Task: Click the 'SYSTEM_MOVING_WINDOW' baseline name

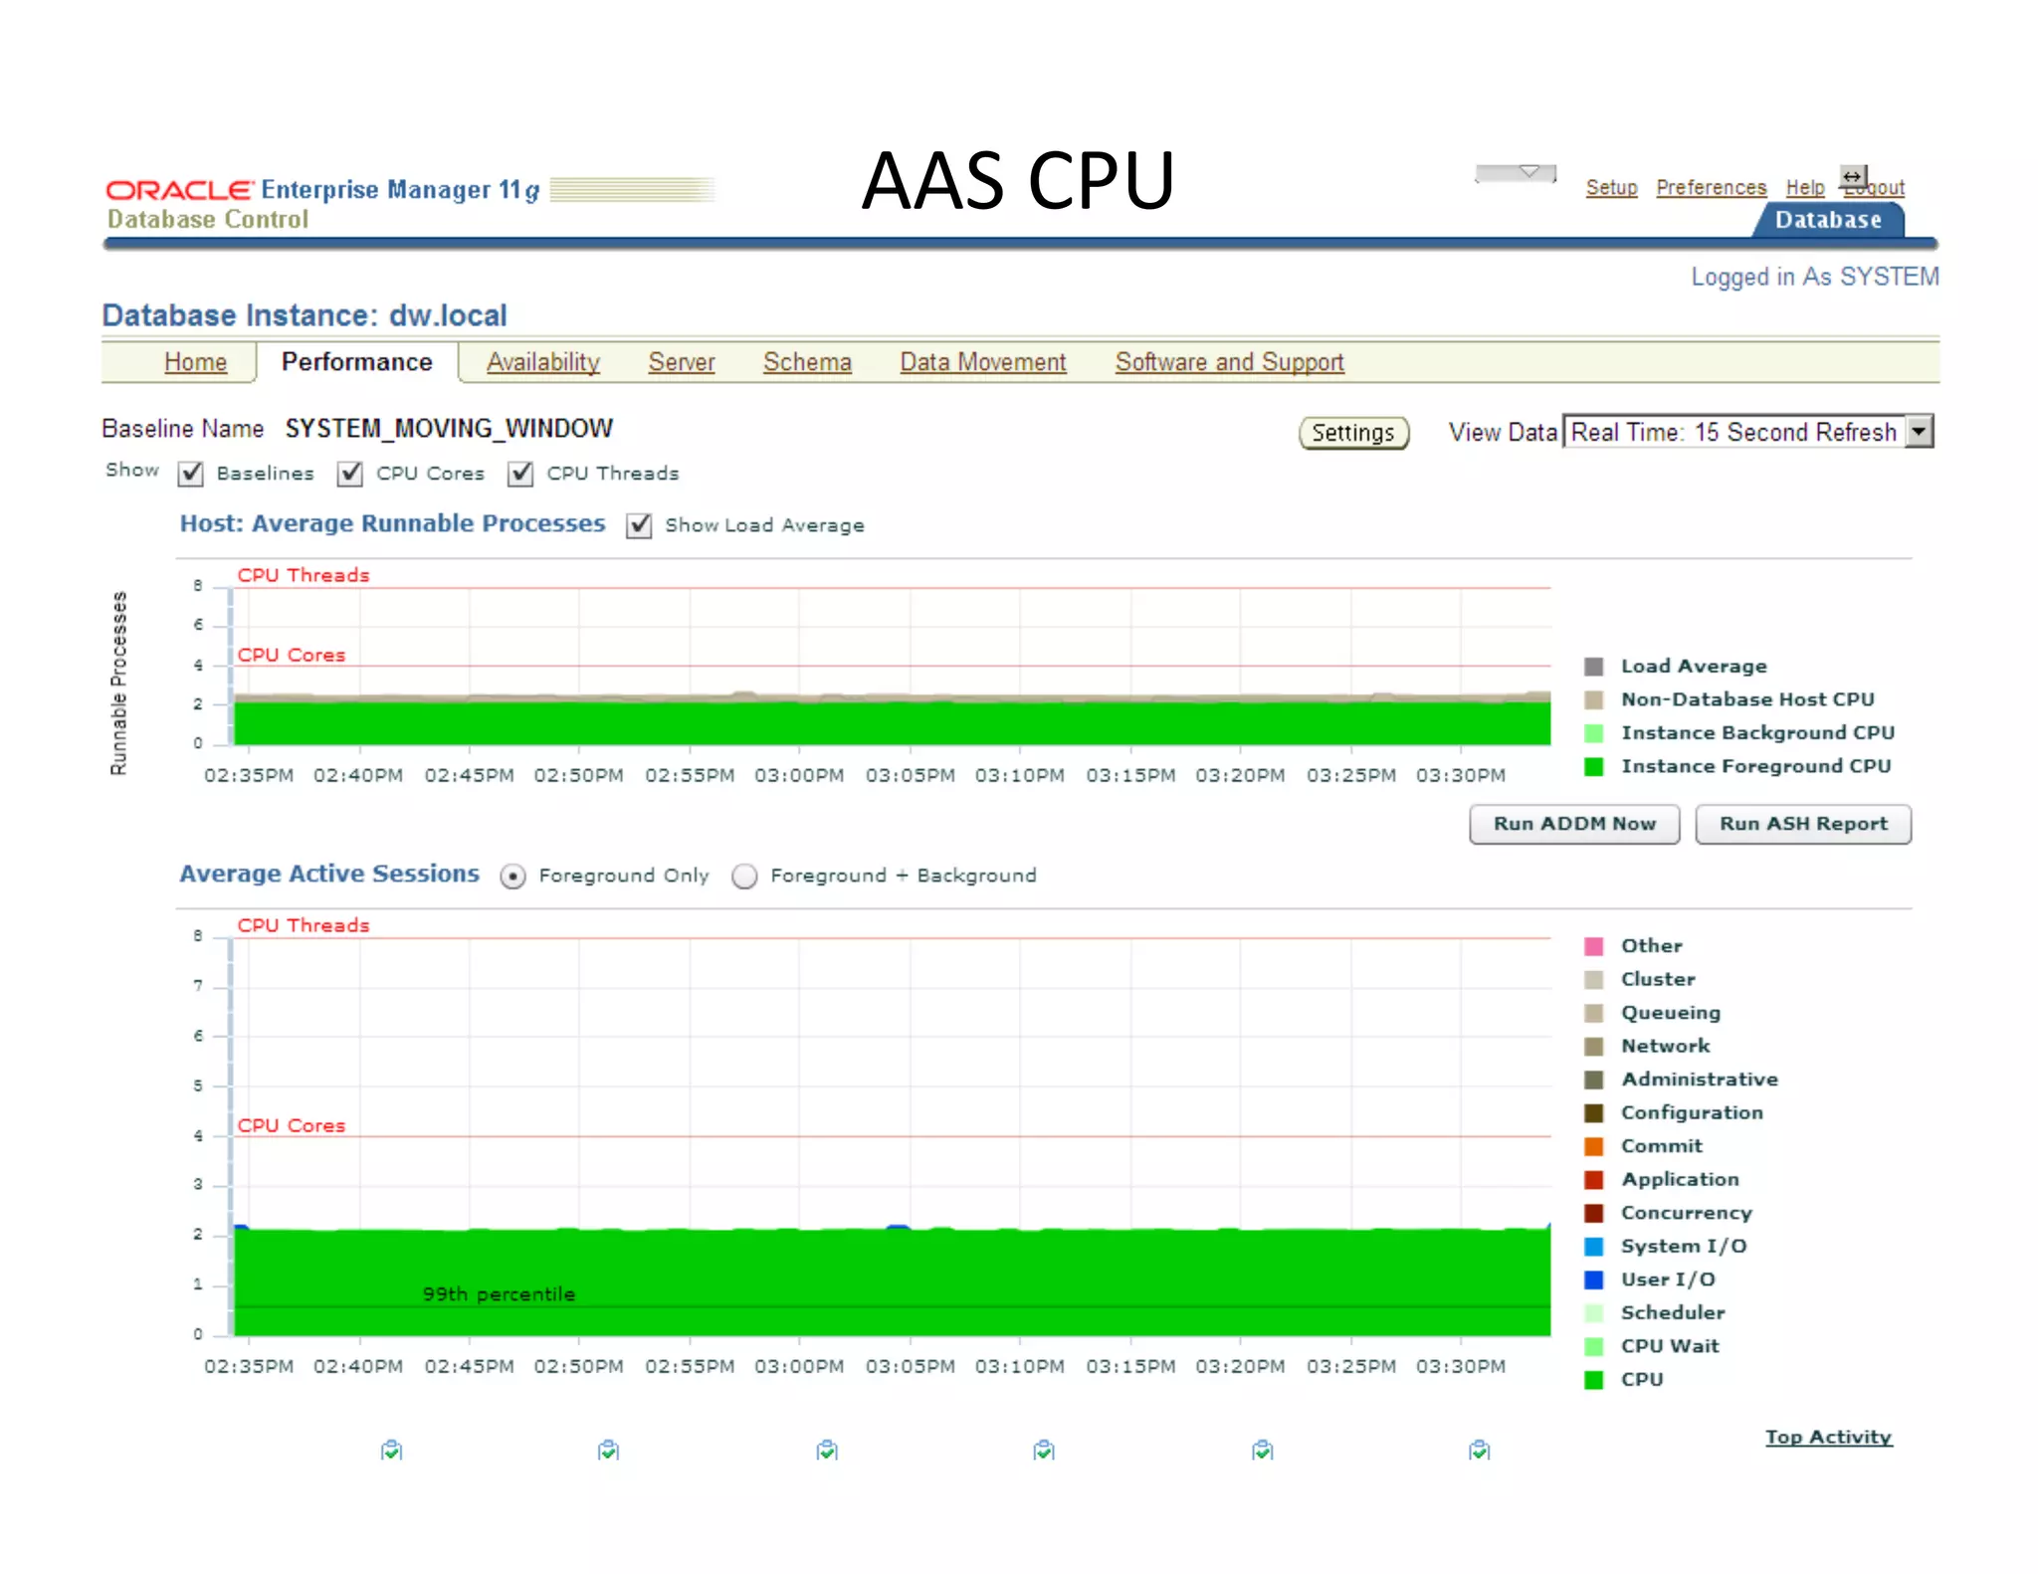Action: 449,429
